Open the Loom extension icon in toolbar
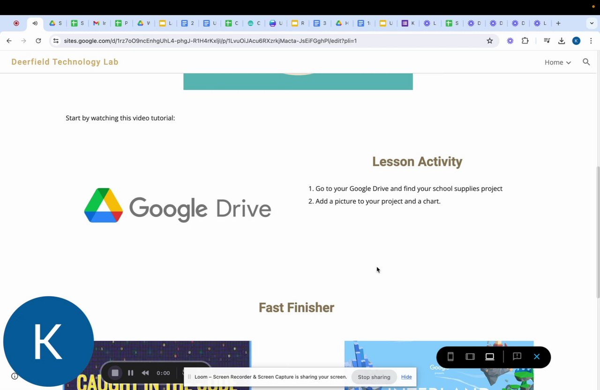The image size is (600, 390). click(510, 41)
